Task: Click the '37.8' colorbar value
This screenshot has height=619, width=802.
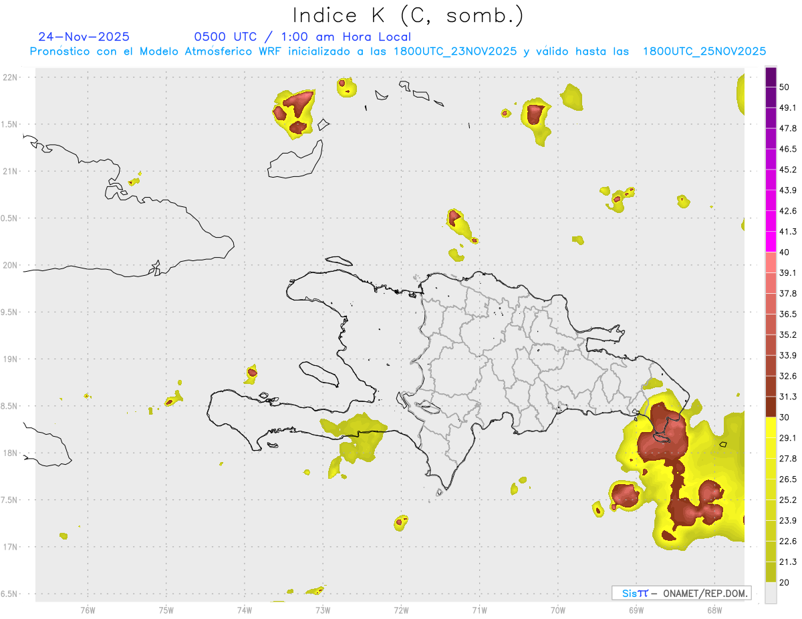Action: pos(788,293)
